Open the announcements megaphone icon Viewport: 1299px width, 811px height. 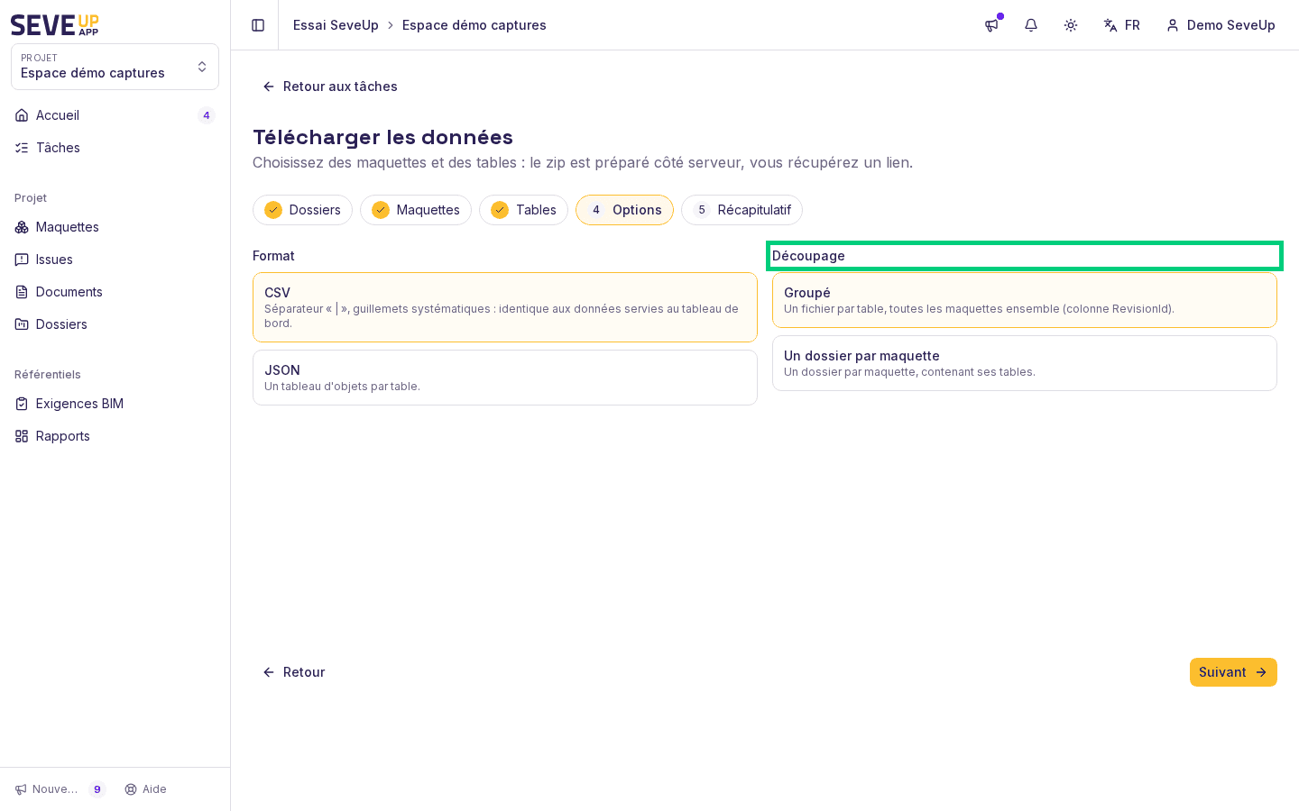point(991,25)
